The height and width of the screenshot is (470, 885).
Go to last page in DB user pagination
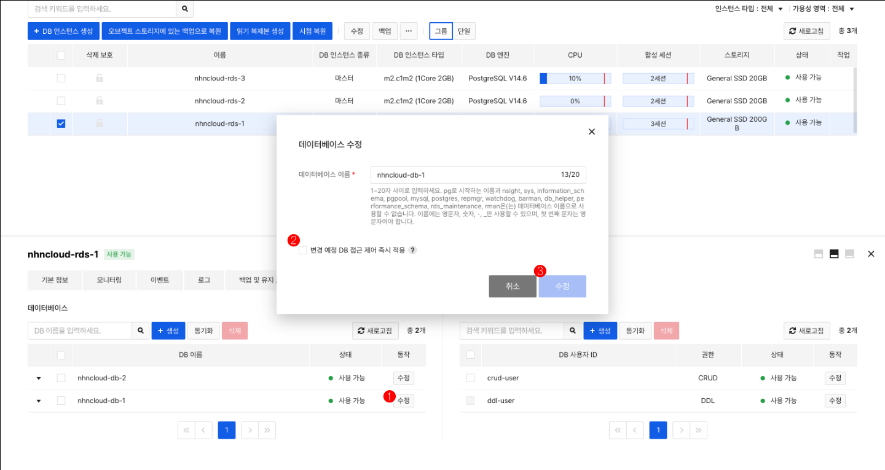click(699, 430)
